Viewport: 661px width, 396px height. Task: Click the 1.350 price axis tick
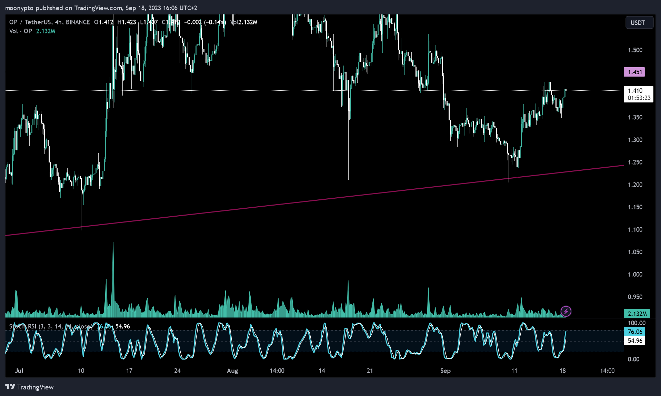click(x=635, y=117)
